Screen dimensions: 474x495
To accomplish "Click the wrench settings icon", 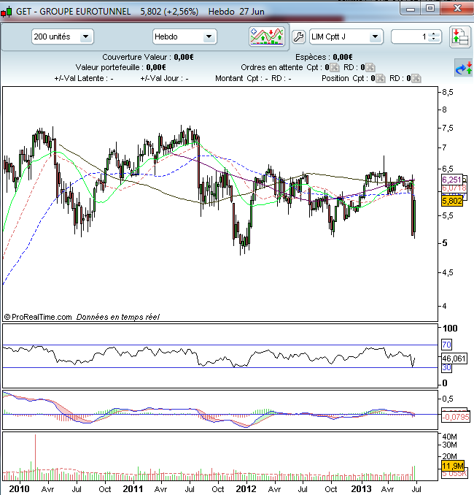I will click(x=298, y=37).
